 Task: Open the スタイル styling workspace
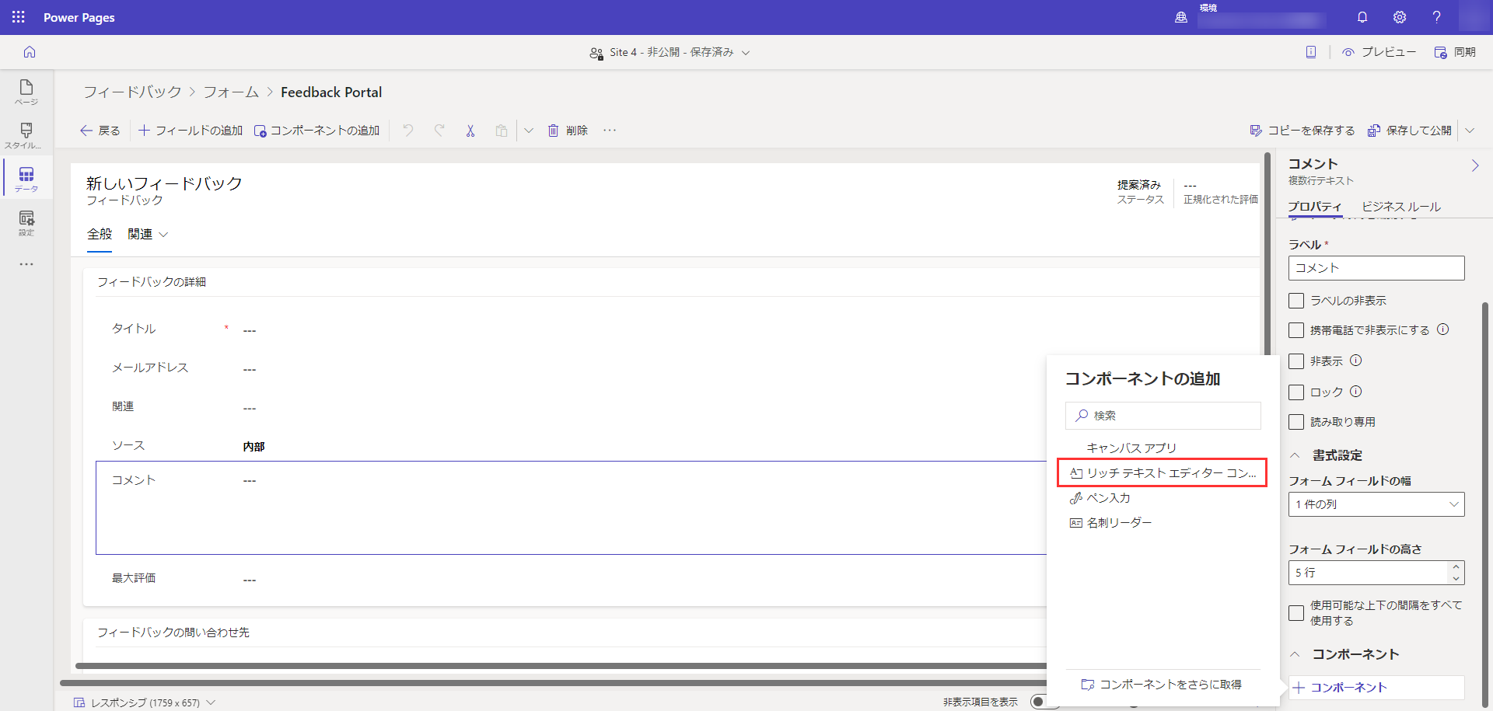pyautogui.click(x=26, y=134)
